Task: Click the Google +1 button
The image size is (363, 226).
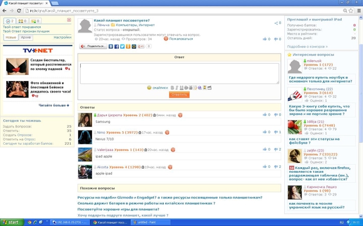Action: click(141, 46)
